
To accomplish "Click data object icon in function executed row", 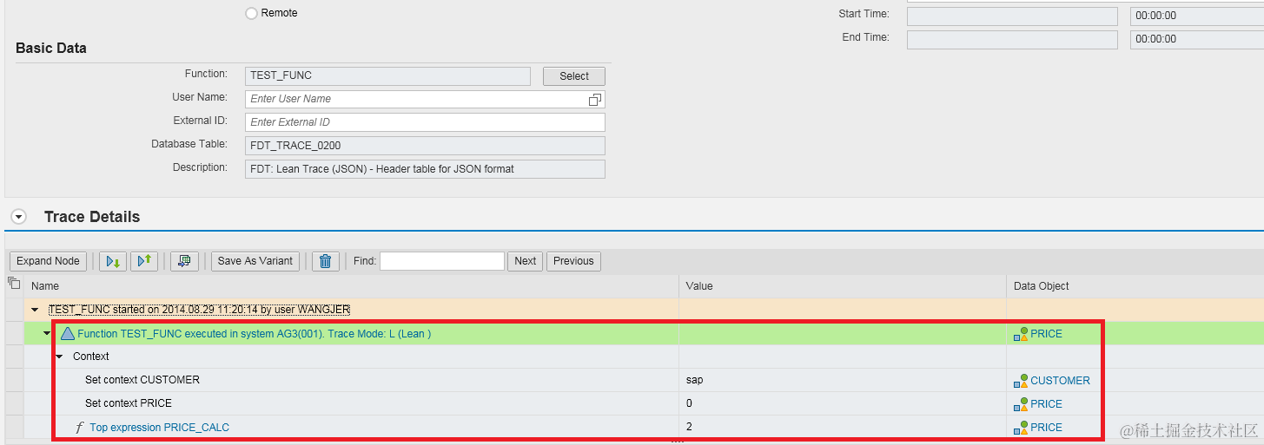I will [x=1021, y=334].
